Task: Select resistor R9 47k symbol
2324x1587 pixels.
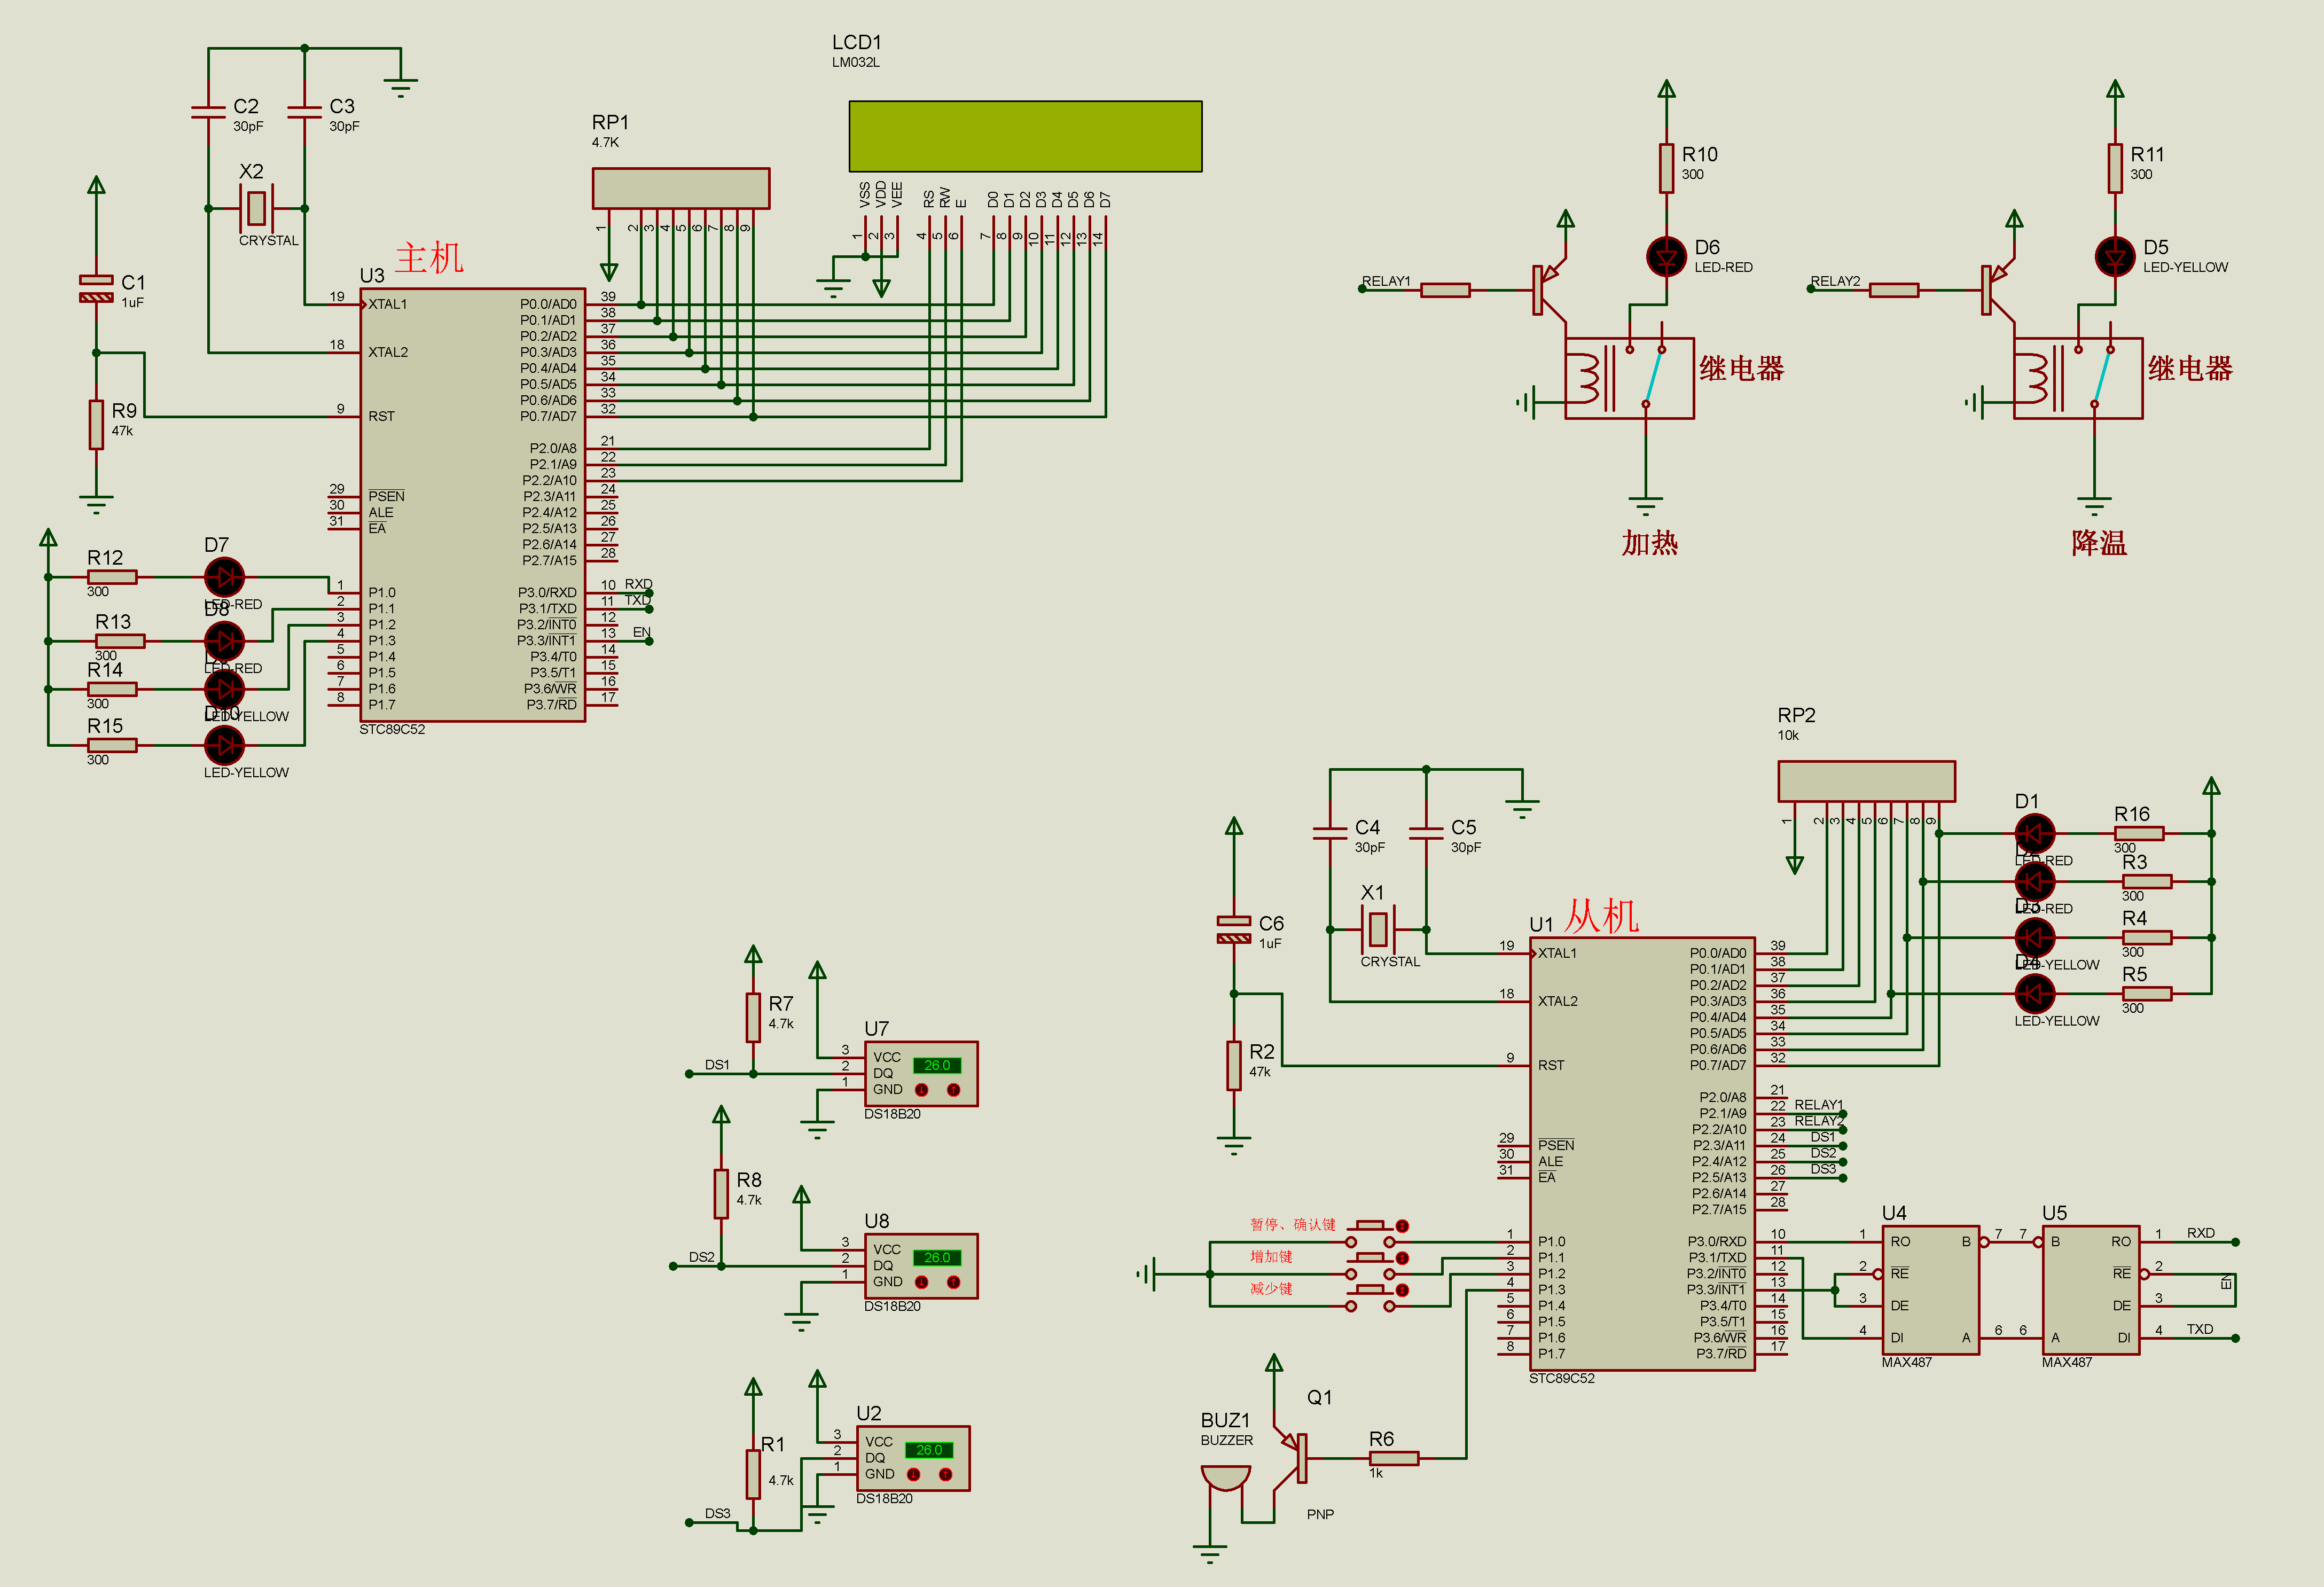Action: pos(96,425)
